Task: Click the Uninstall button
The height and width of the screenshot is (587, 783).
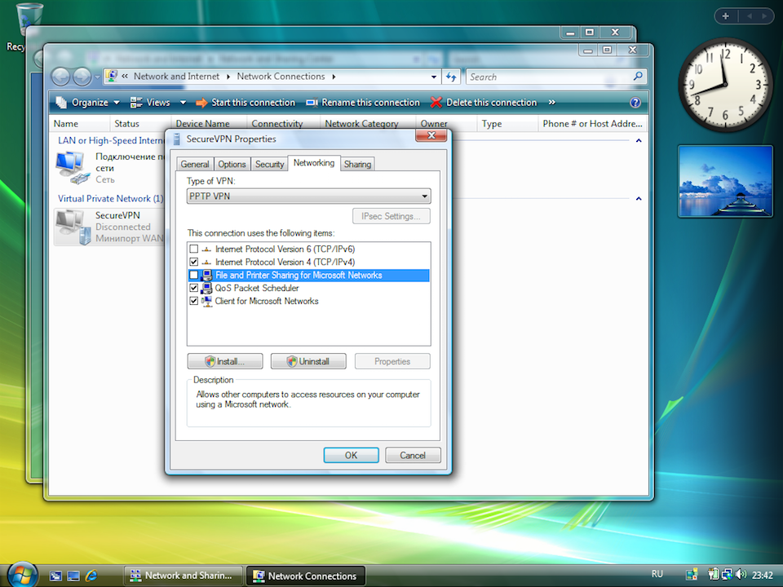Action: [x=308, y=361]
